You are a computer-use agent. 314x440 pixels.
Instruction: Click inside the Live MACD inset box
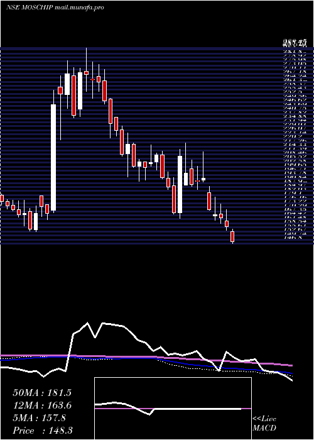coord(173,409)
